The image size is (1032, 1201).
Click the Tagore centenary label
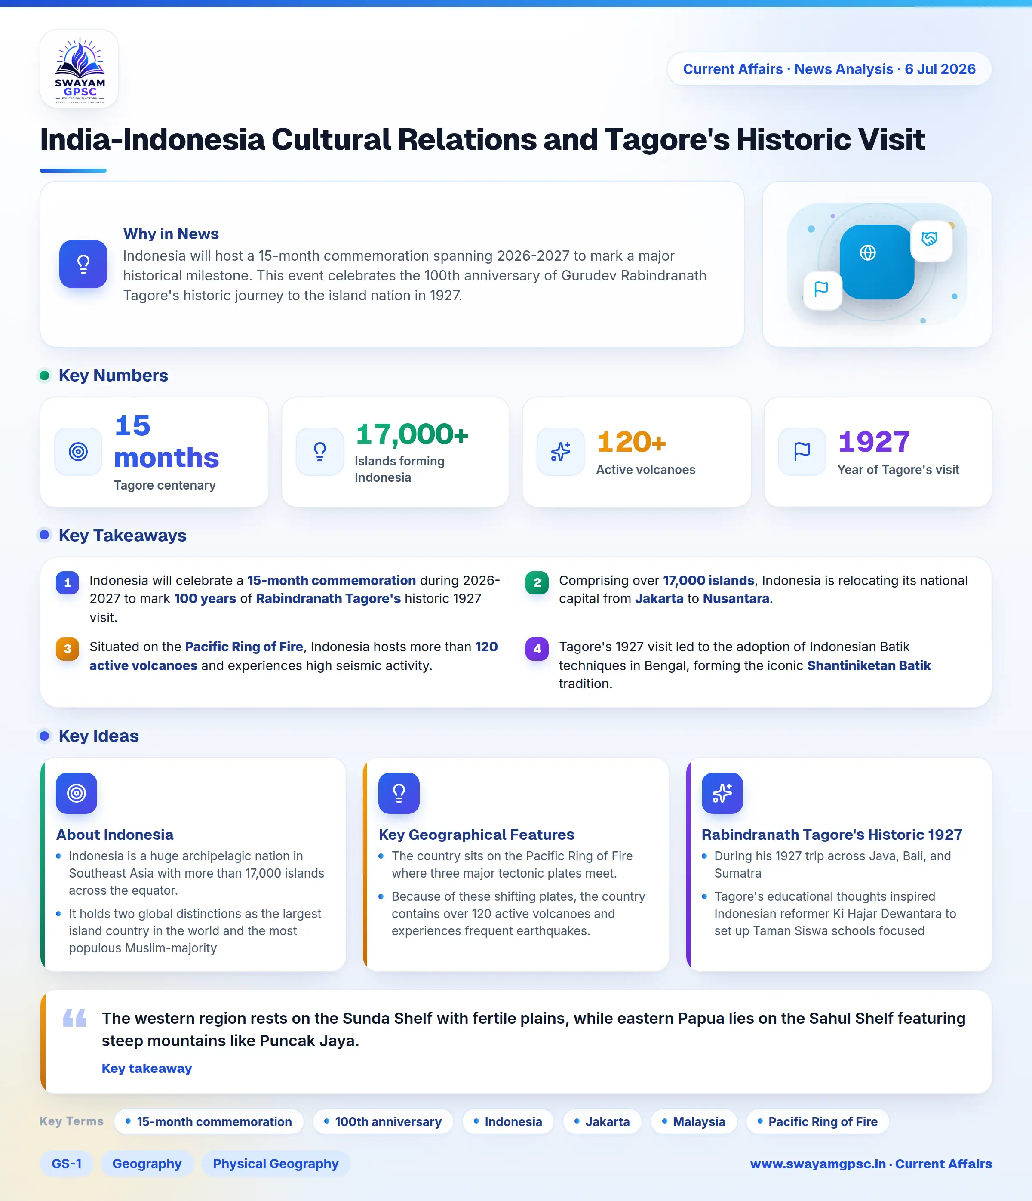[165, 485]
